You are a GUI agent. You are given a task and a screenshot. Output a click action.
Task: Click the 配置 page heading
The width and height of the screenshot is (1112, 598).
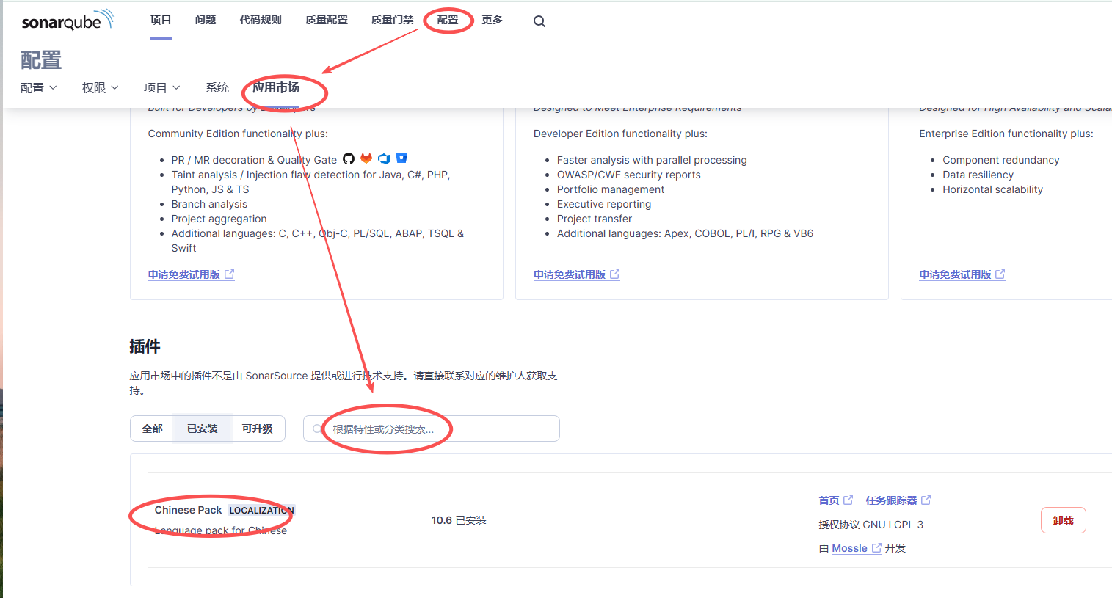pos(41,60)
